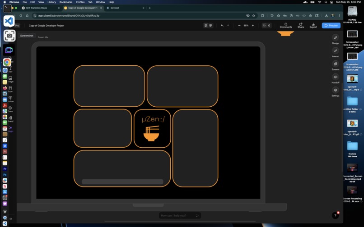Select the Screenshot screen label

(x=27, y=36)
